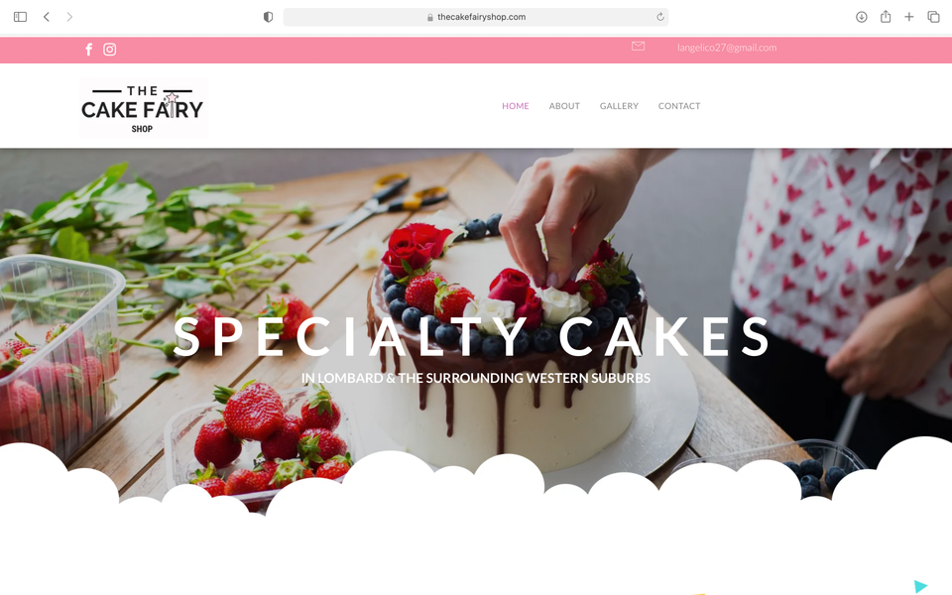Click The Cake Fairy Shop logo

(x=143, y=108)
